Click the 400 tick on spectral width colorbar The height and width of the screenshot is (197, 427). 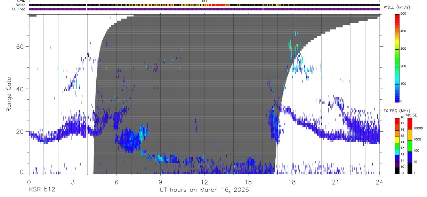(x=404, y=31)
